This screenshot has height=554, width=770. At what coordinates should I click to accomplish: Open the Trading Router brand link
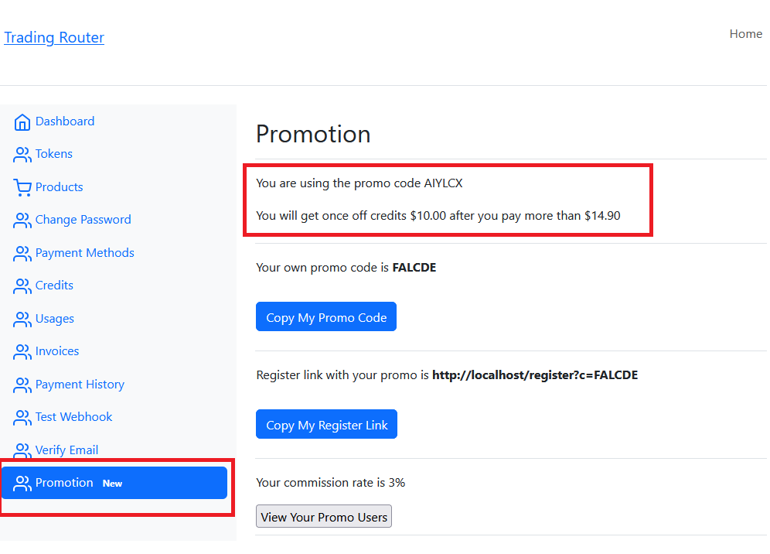(54, 37)
